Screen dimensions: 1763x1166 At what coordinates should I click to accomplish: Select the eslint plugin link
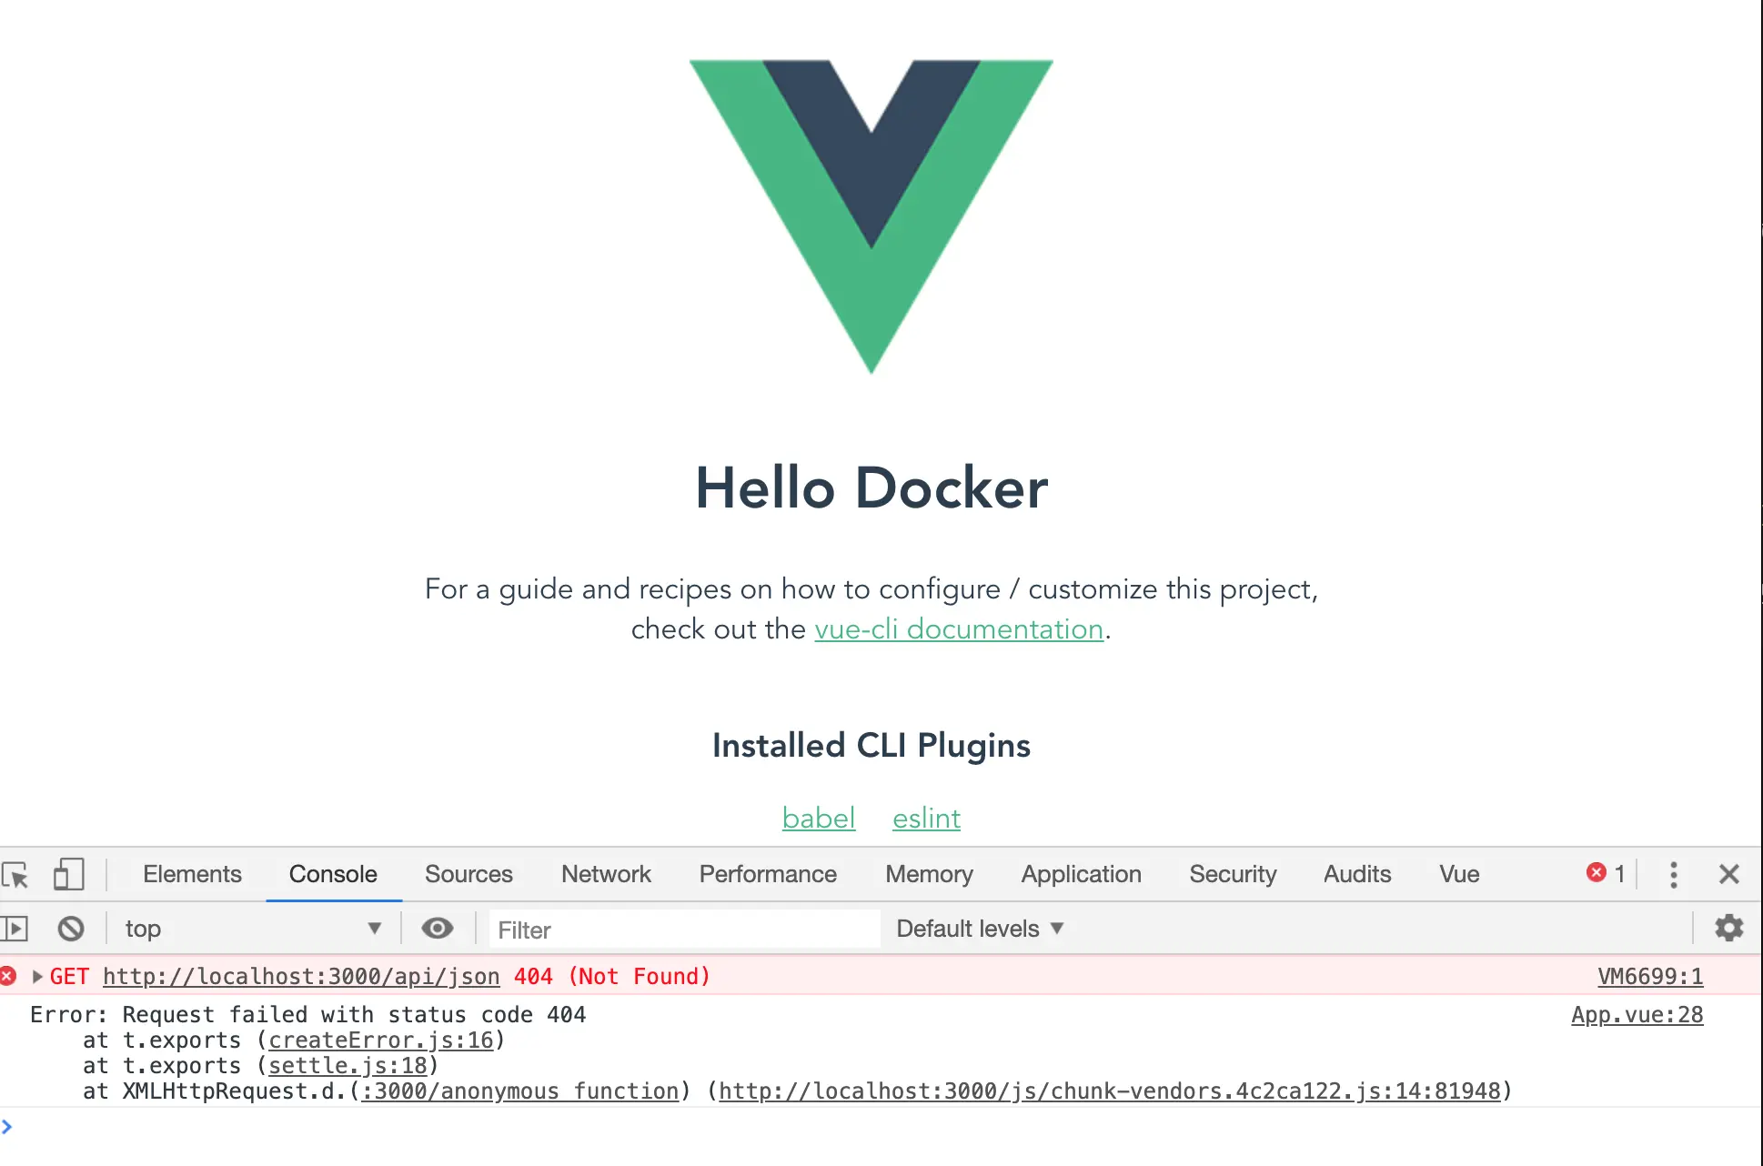pyautogui.click(x=926, y=818)
